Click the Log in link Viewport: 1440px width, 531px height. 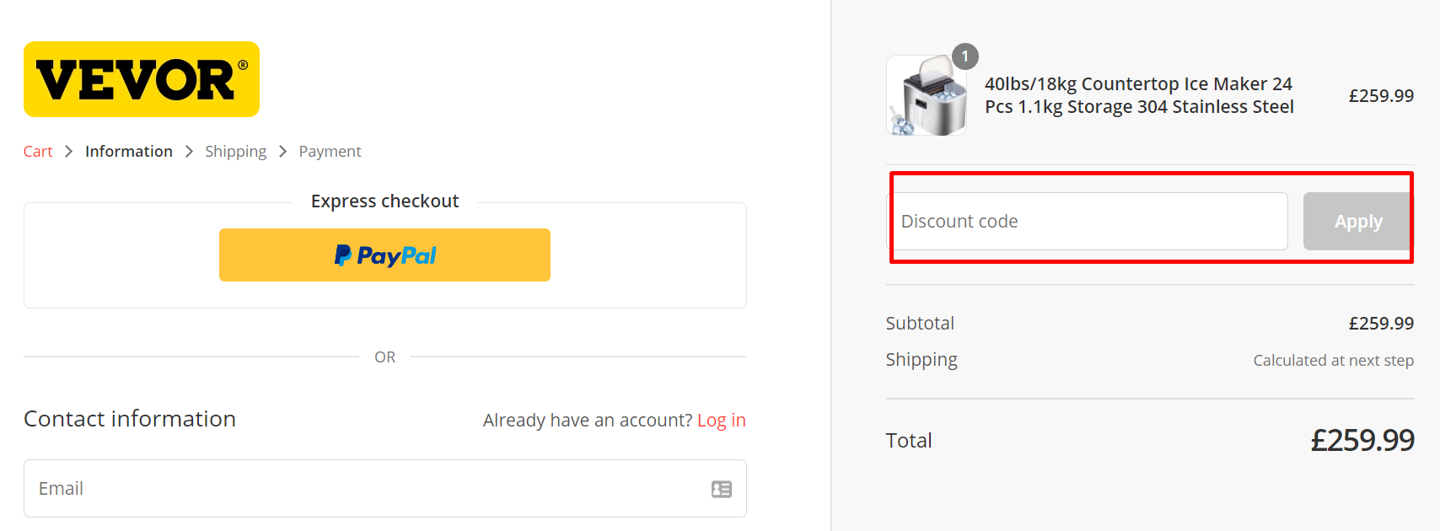[x=722, y=419]
